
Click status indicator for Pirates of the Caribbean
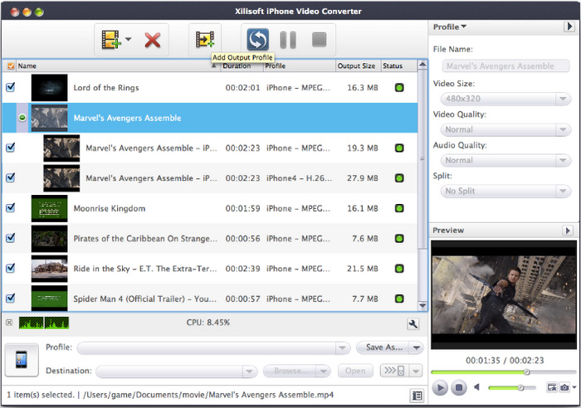(399, 239)
